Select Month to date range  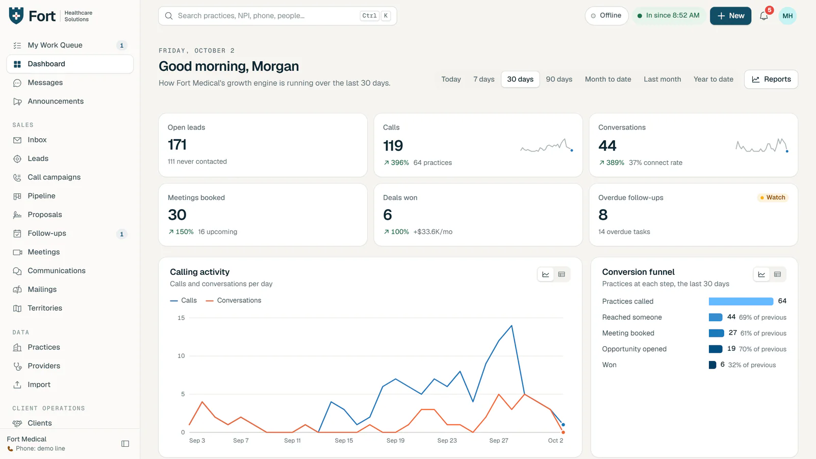click(x=608, y=79)
